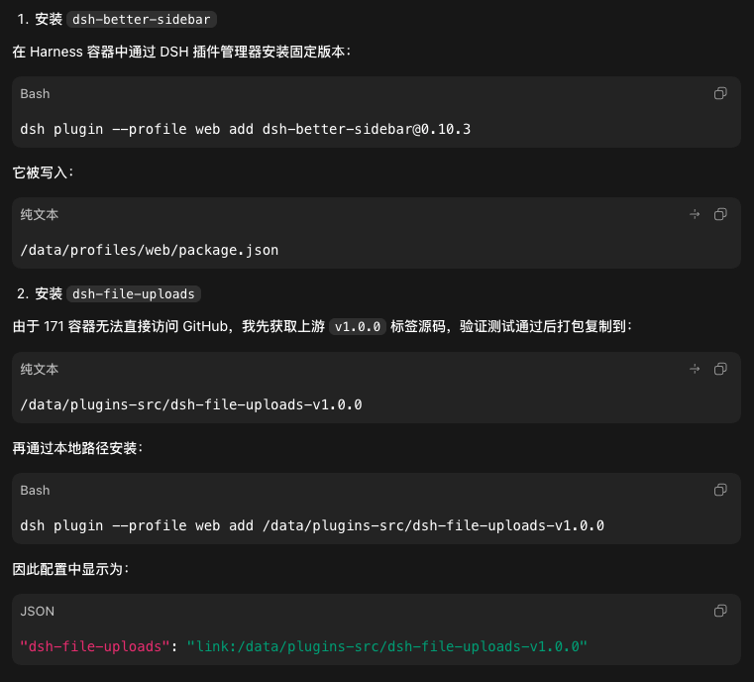The height and width of the screenshot is (682, 754).
Task: Click the text 因此配置中显示为：
Action: pyautogui.click(x=71, y=569)
